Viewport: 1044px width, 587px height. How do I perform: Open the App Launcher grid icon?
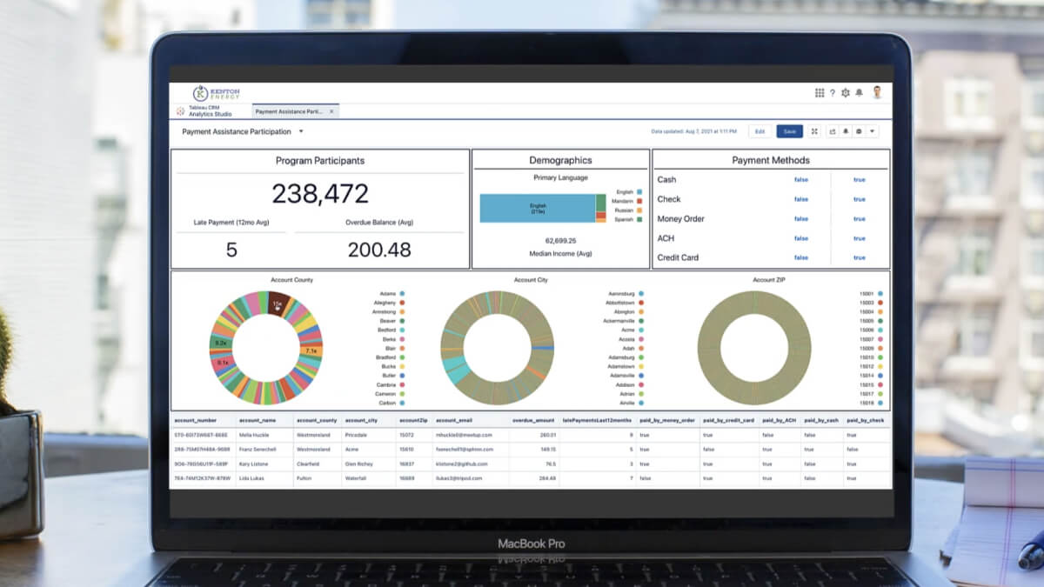tap(820, 93)
